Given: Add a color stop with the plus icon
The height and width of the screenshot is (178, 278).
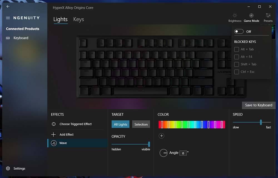Looking at the screenshot, I should click(x=161, y=136).
